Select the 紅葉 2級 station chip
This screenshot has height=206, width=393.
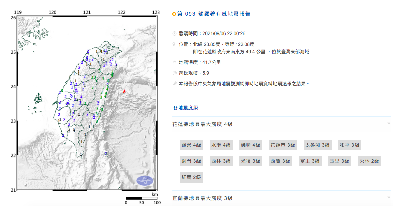(x=191, y=177)
